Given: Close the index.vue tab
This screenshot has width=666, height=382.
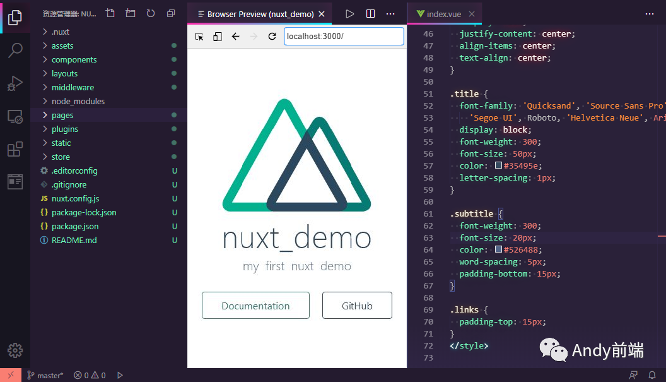Looking at the screenshot, I should (x=472, y=14).
